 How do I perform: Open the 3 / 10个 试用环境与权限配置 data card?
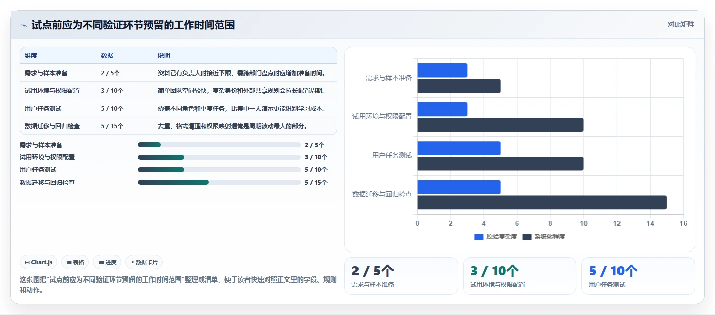(x=519, y=276)
